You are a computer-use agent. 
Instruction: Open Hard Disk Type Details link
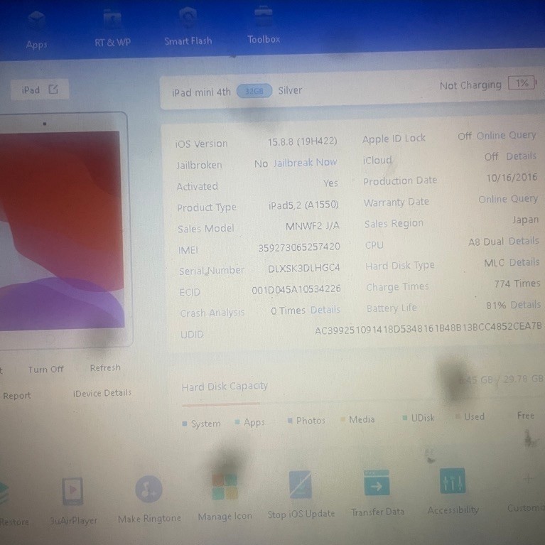tap(524, 261)
